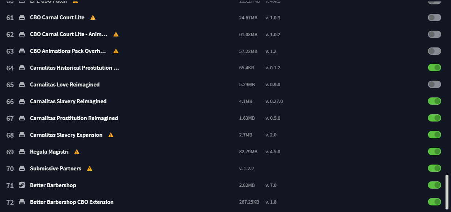
Task: Disable the Better Barbershop toggle
Action: tap(435, 185)
